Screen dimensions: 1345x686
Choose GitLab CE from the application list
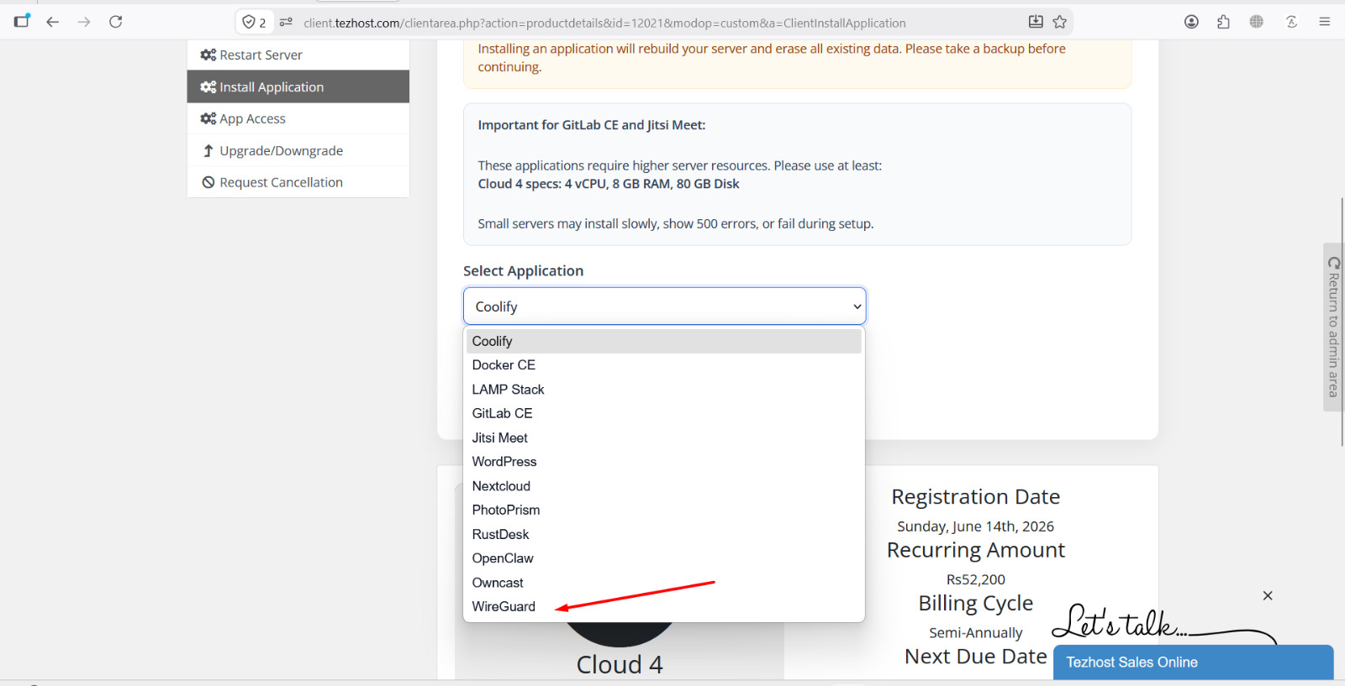(x=664, y=413)
